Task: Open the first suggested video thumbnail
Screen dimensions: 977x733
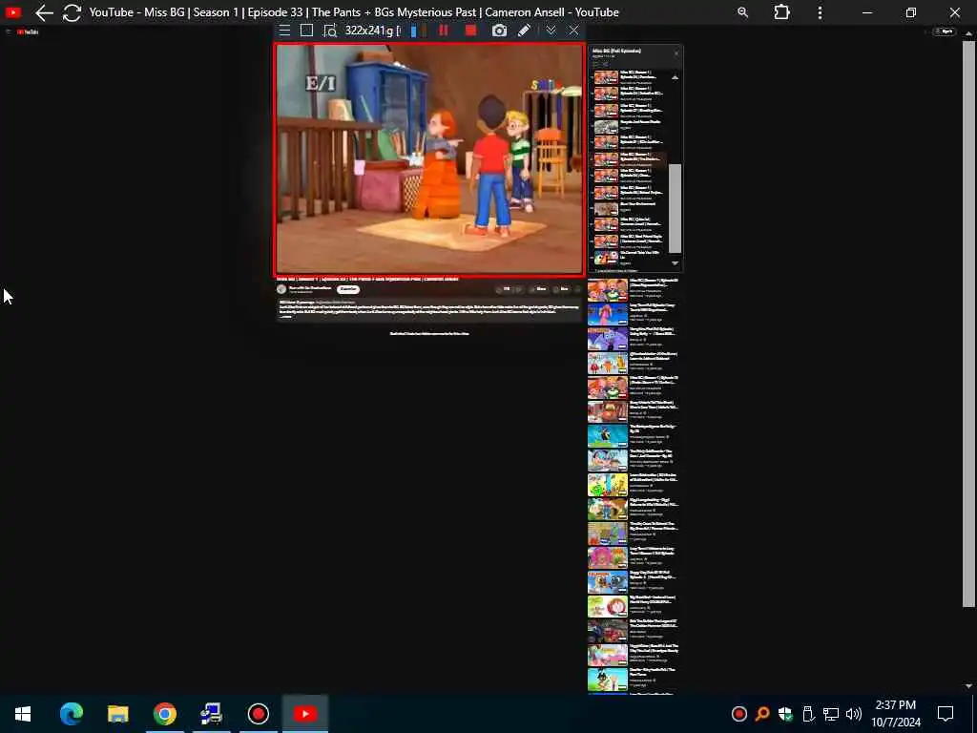Action: pyautogui.click(x=608, y=290)
